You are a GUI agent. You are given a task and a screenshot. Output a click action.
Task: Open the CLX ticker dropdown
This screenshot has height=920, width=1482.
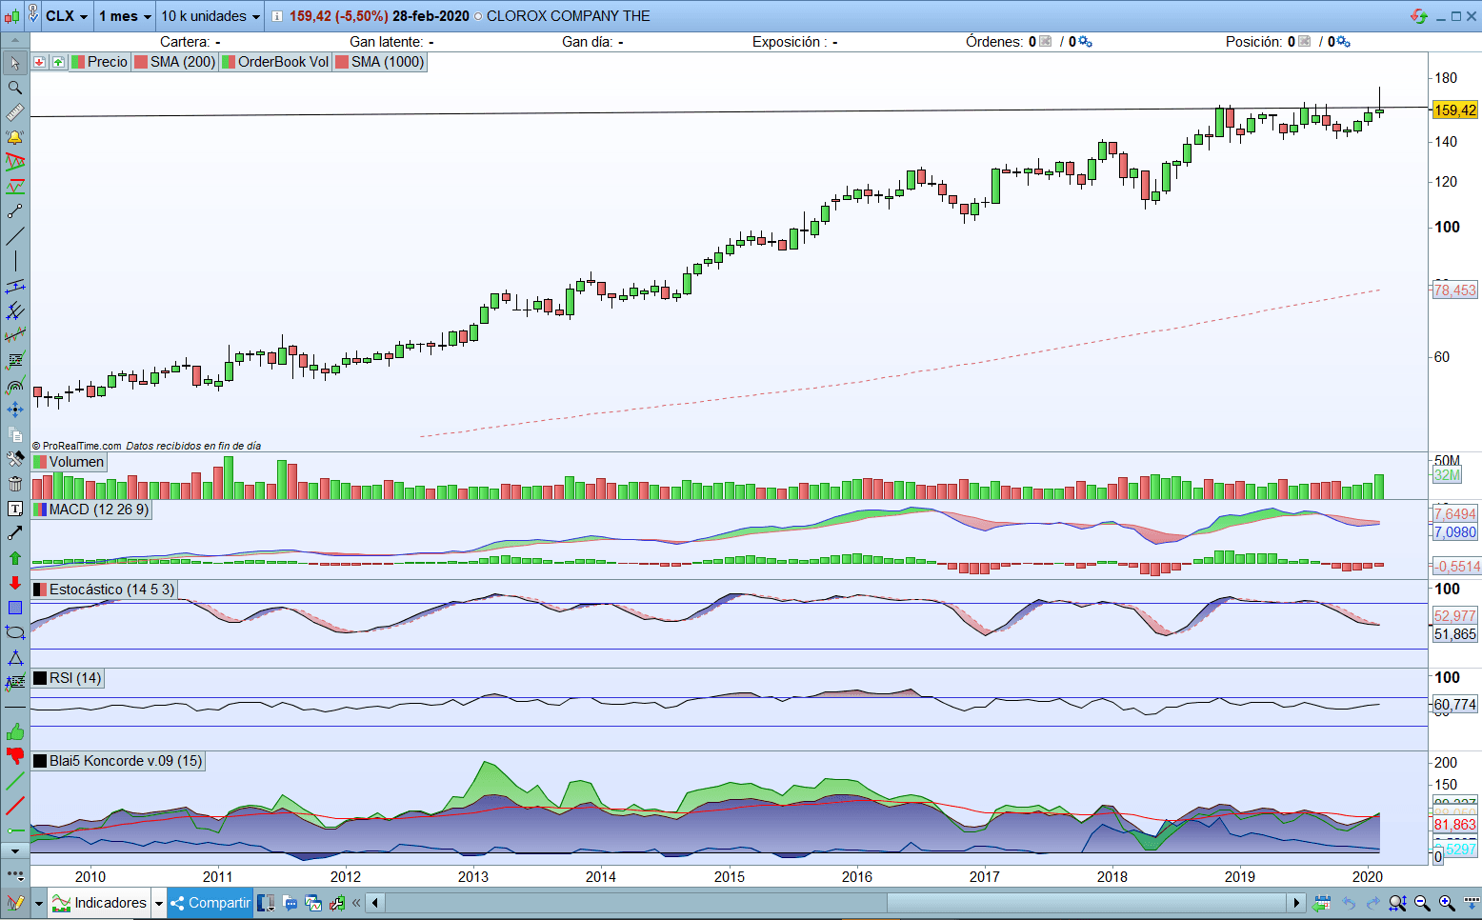pos(67,16)
